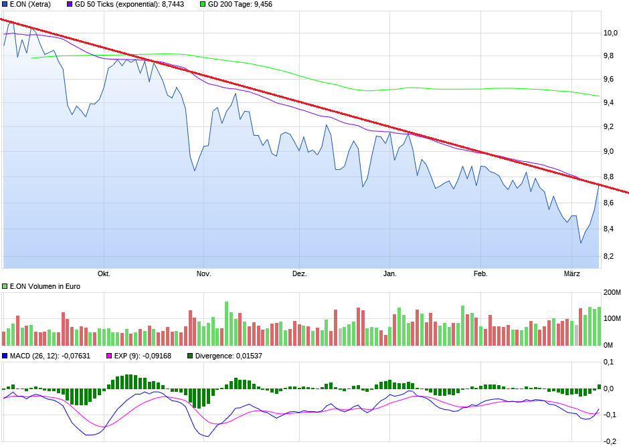Viewport: 629px width, 448px height.
Task: Click the gray volume bar in March
Action: point(576,335)
